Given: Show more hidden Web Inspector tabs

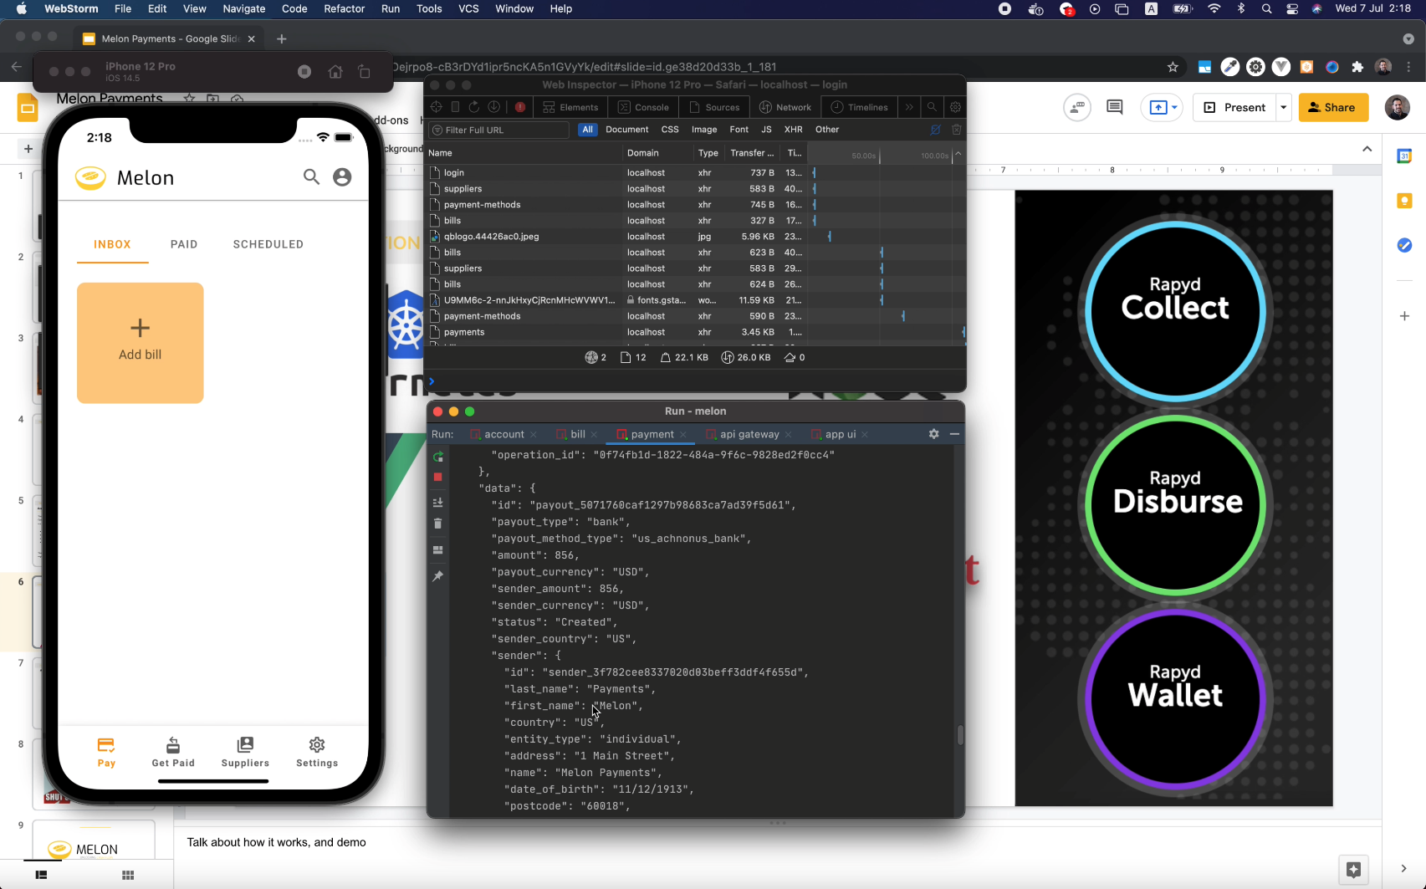Looking at the screenshot, I should click(x=909, y=107).
